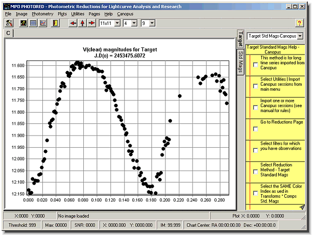This screenshot has height=237, width=313.
Task: Click the red right arrow button
Action: pos(92,23)
